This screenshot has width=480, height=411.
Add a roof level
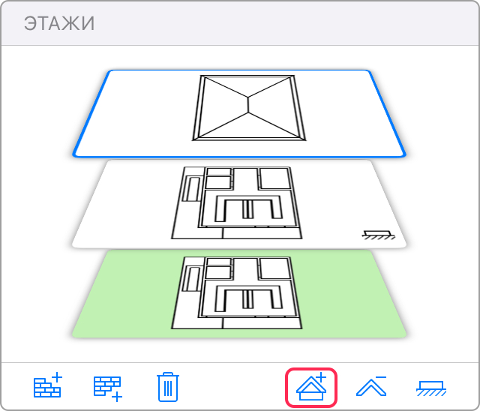point(311,388)
